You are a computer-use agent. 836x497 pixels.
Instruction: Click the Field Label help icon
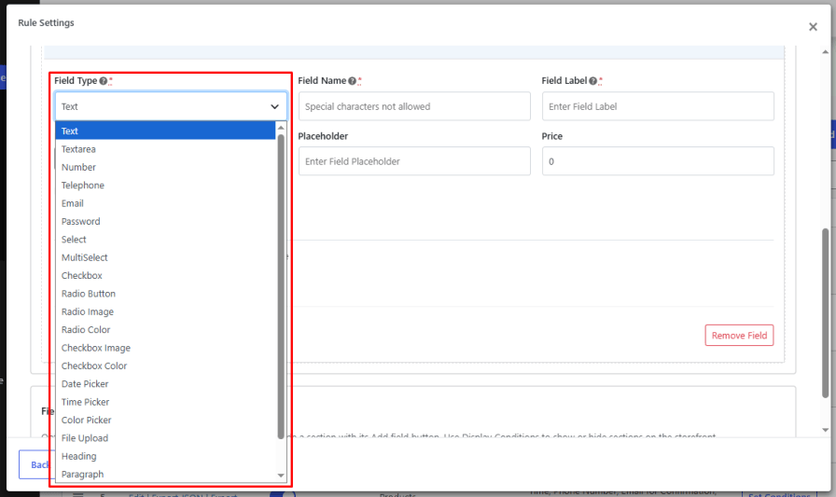(x=592, y=81)
